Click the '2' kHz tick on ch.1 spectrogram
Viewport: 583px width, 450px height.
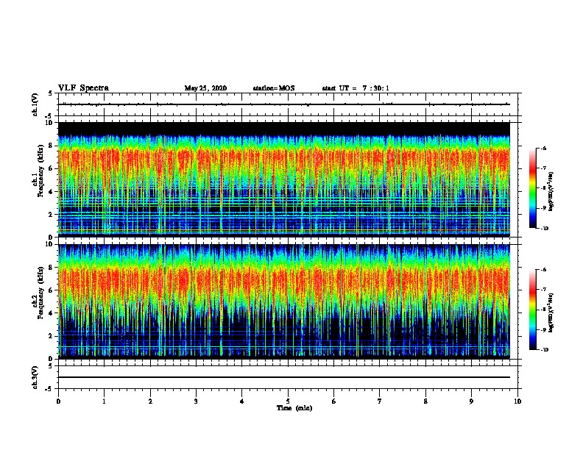pos(51,215)
